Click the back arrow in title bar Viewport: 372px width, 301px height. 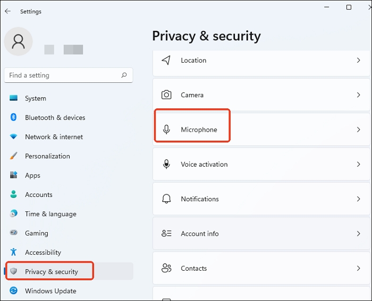[x=8, y=11]
